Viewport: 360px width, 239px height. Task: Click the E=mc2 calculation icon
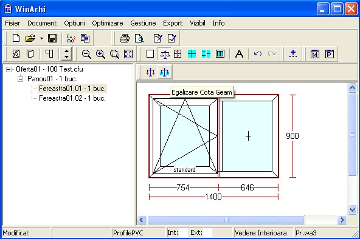(71, 38)
